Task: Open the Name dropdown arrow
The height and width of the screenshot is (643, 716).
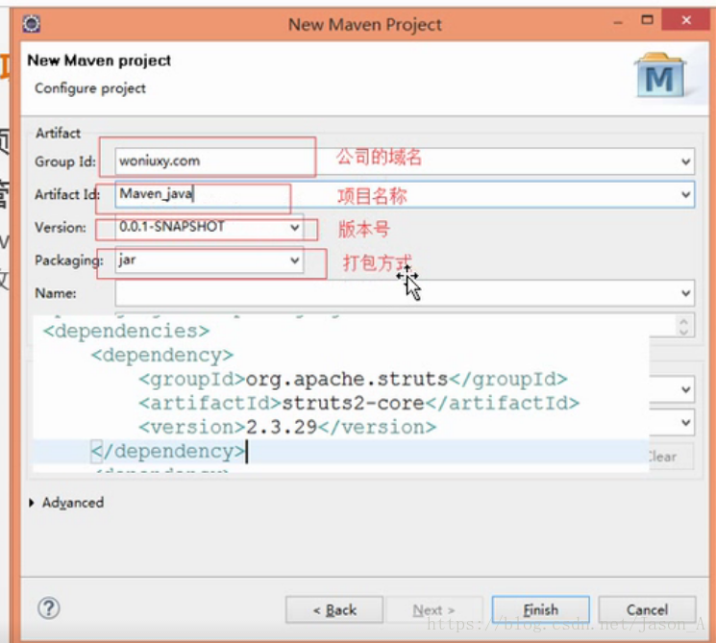Action: (x=685, y=293)
